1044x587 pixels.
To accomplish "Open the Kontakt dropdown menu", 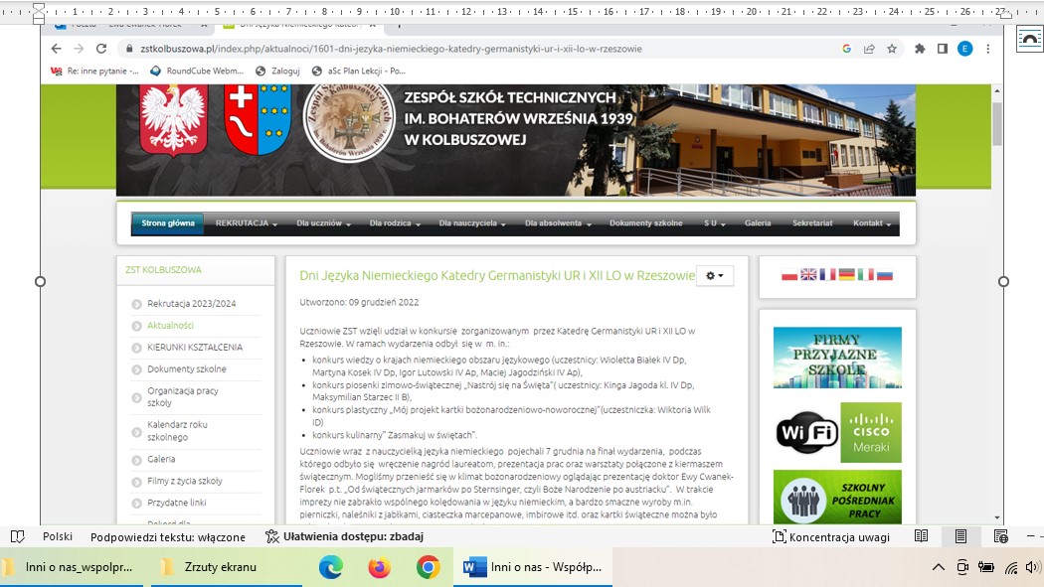I will [x=872, y=223].
